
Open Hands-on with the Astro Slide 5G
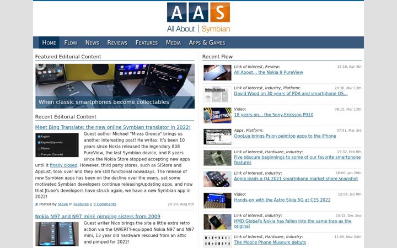tap(282, 200)
